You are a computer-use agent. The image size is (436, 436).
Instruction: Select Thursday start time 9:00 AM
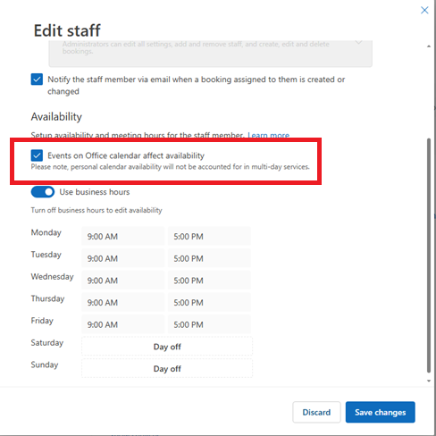(x=123, y=302)
